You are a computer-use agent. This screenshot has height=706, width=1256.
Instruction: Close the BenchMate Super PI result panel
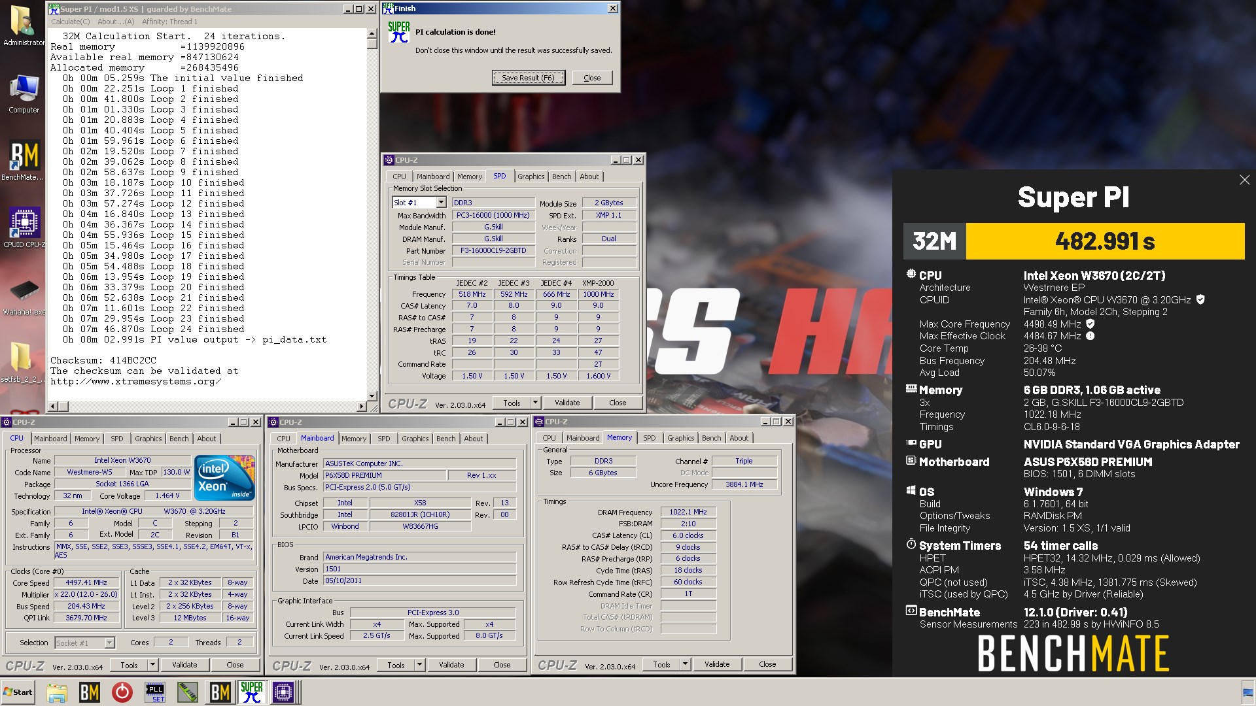(x=1244, y=180)
